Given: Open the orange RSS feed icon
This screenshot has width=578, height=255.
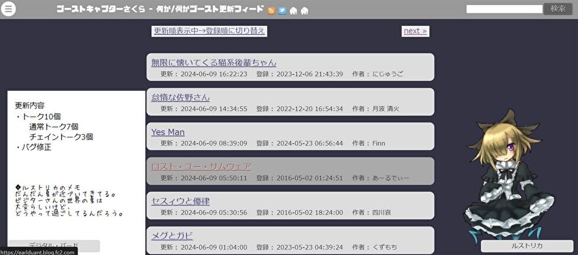Looking at the screenshot, I should point(271,11).
